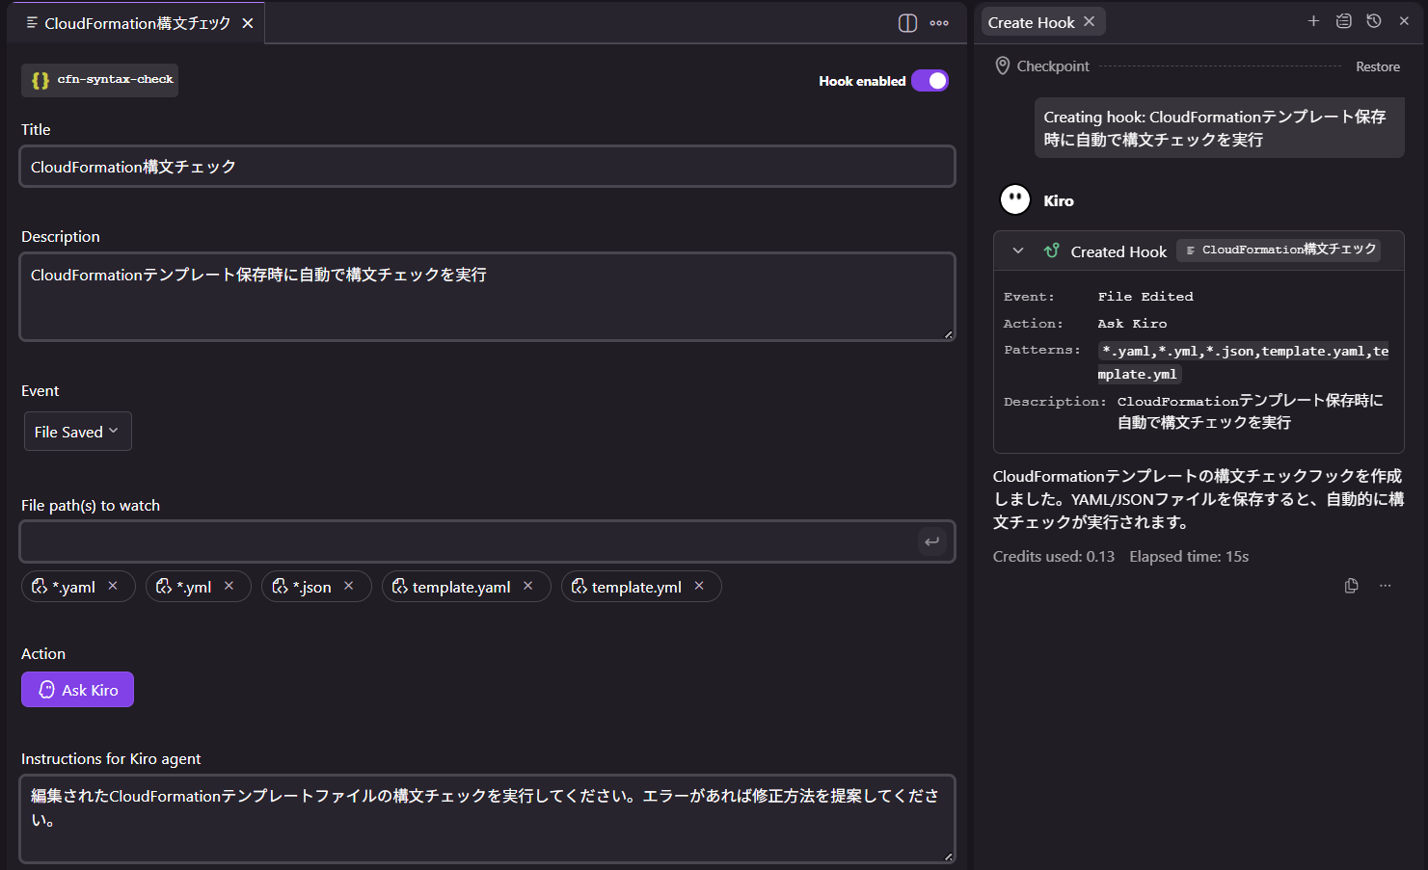Open the File Saved event dropdown
The width and height of the screenshot is (1428, 870).
point(77,431)
